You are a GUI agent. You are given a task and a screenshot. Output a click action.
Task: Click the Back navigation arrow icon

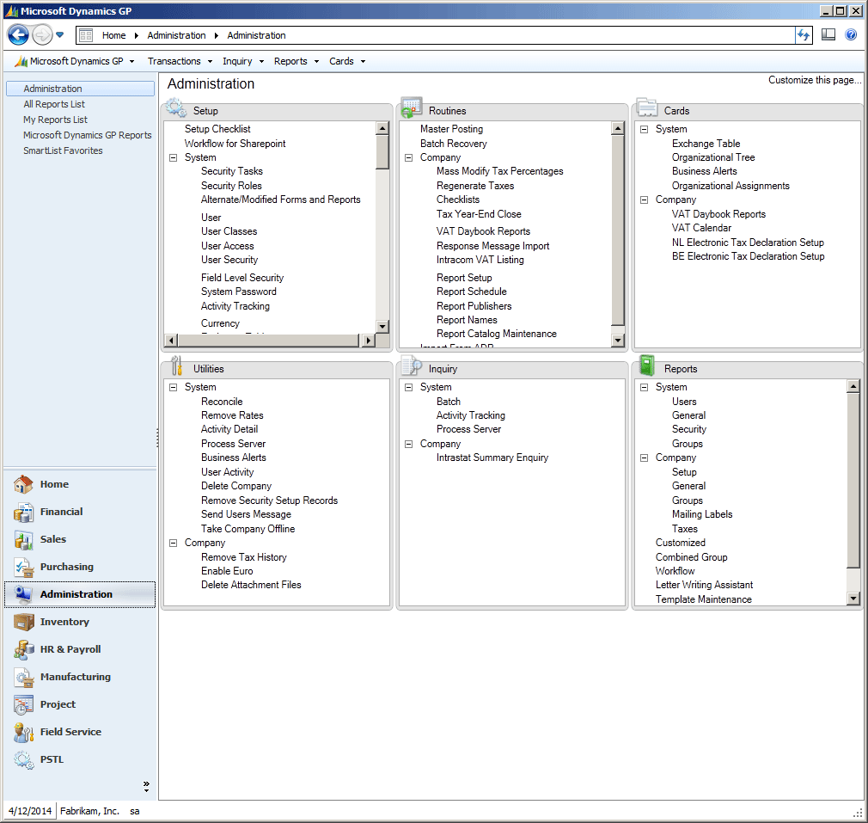[18, 35]
